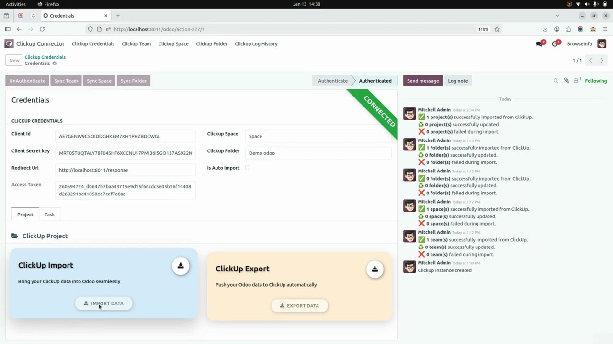The width and height of the screenshot is (613, 344).
Task: Click the Send message button
Action: pyautogui.click(x=423, y=81)
